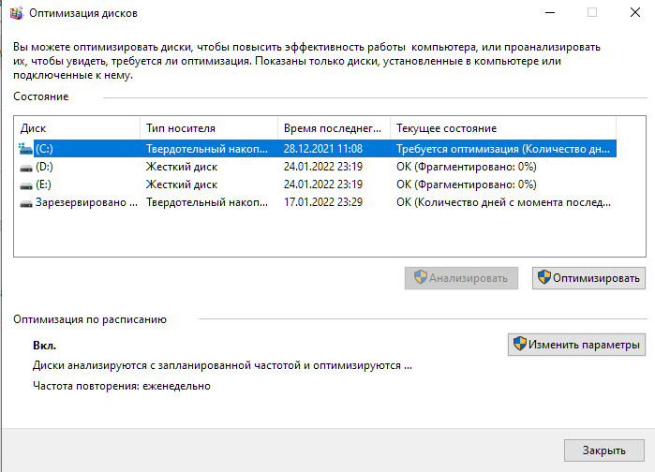The height and width of the screenshot is (472, 655).
Task: Click the (C:) drive icon
Action: tap(25, 148)
